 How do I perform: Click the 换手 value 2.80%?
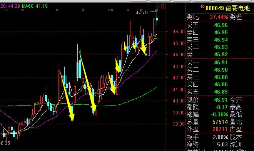click(220, 137)
